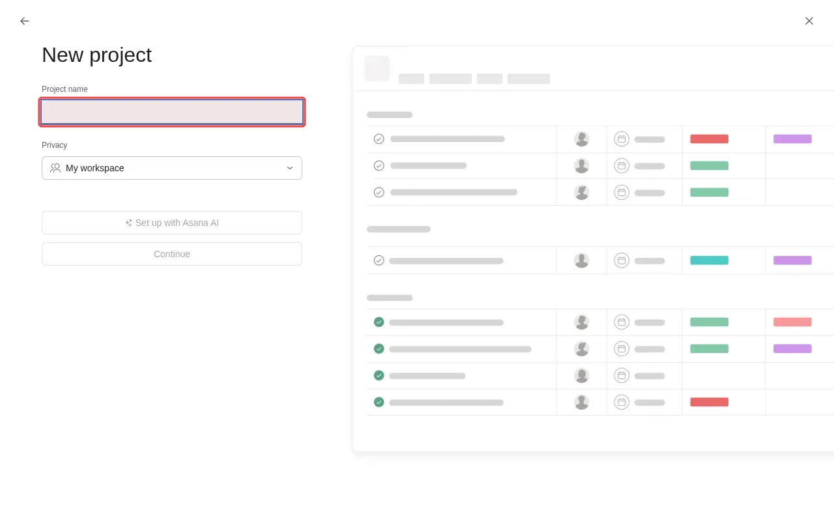Image resolution: width=834 pixels, height=521 pixels.
Task: Click the Continue button
Action: click(172, 254)
